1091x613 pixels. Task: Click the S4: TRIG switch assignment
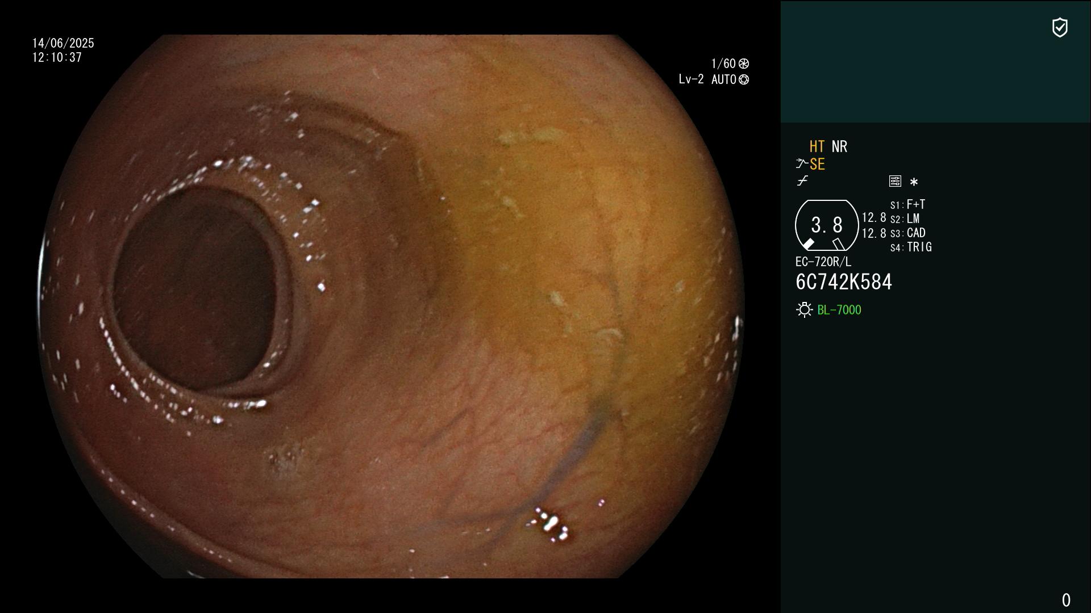tap(911, 247)
